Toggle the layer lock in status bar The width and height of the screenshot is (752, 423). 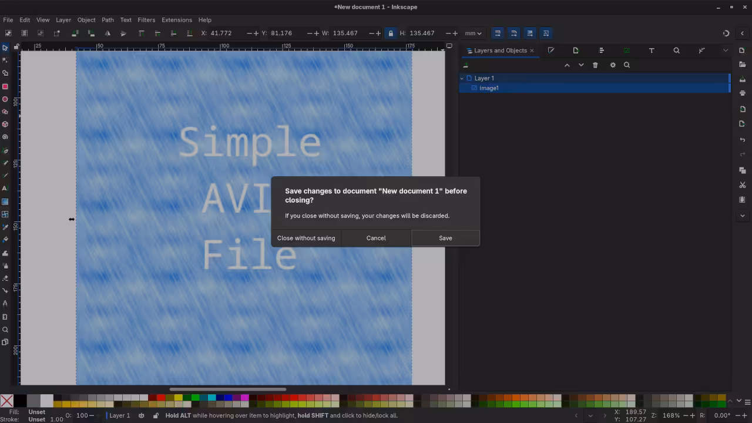[156, 415]
